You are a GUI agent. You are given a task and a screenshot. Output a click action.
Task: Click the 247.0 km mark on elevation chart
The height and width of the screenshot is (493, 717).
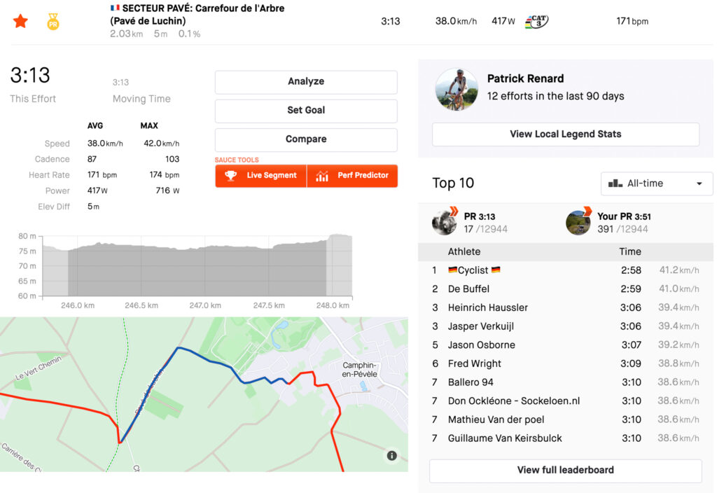tap(205, 305)
